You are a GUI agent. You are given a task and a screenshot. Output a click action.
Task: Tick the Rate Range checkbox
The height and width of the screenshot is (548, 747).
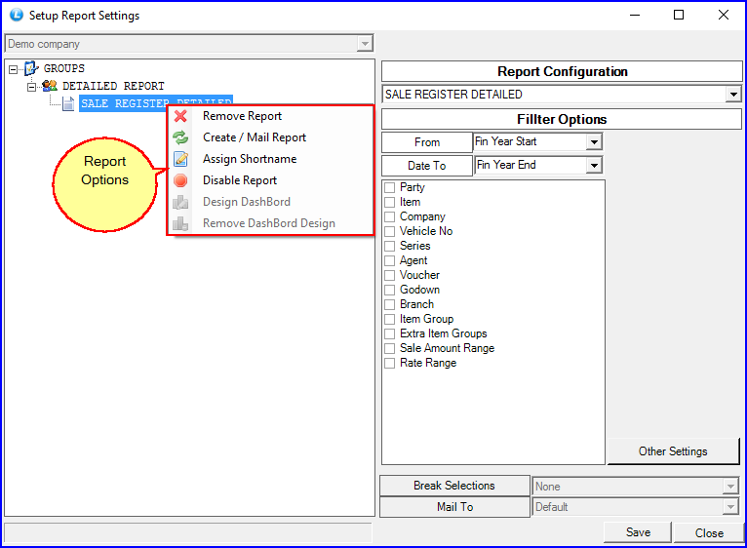tap(390, 363)
